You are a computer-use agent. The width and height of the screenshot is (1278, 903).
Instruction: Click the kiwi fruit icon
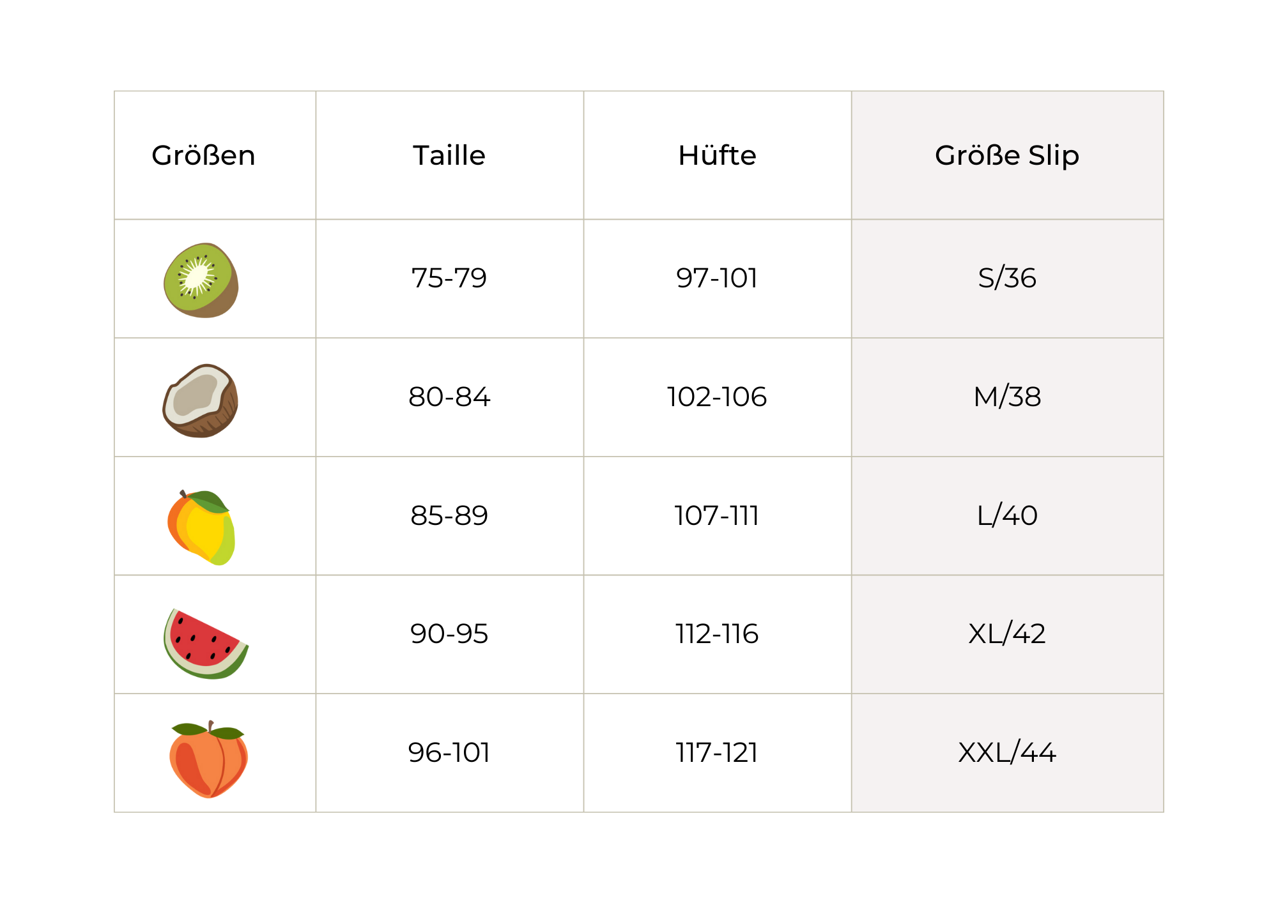coord(201,280)
